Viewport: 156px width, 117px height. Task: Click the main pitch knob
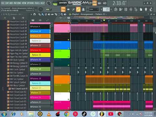coord(41,9)
